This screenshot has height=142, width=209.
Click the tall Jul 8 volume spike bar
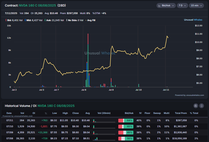[x=88, y=60]
